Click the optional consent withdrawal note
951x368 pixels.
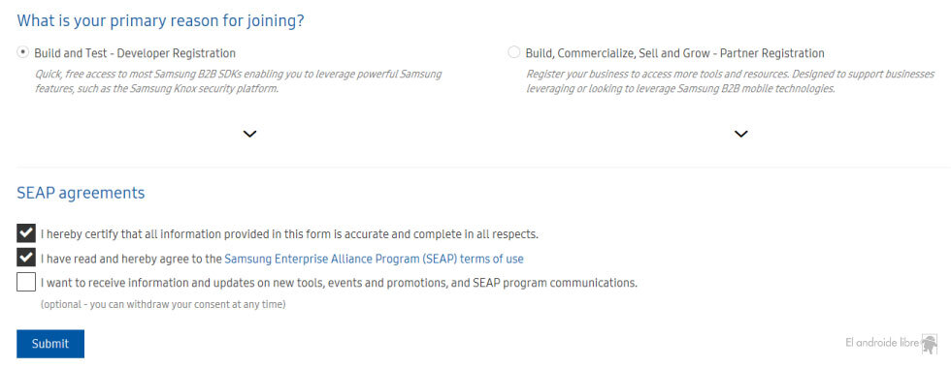[x=163, y=304]
